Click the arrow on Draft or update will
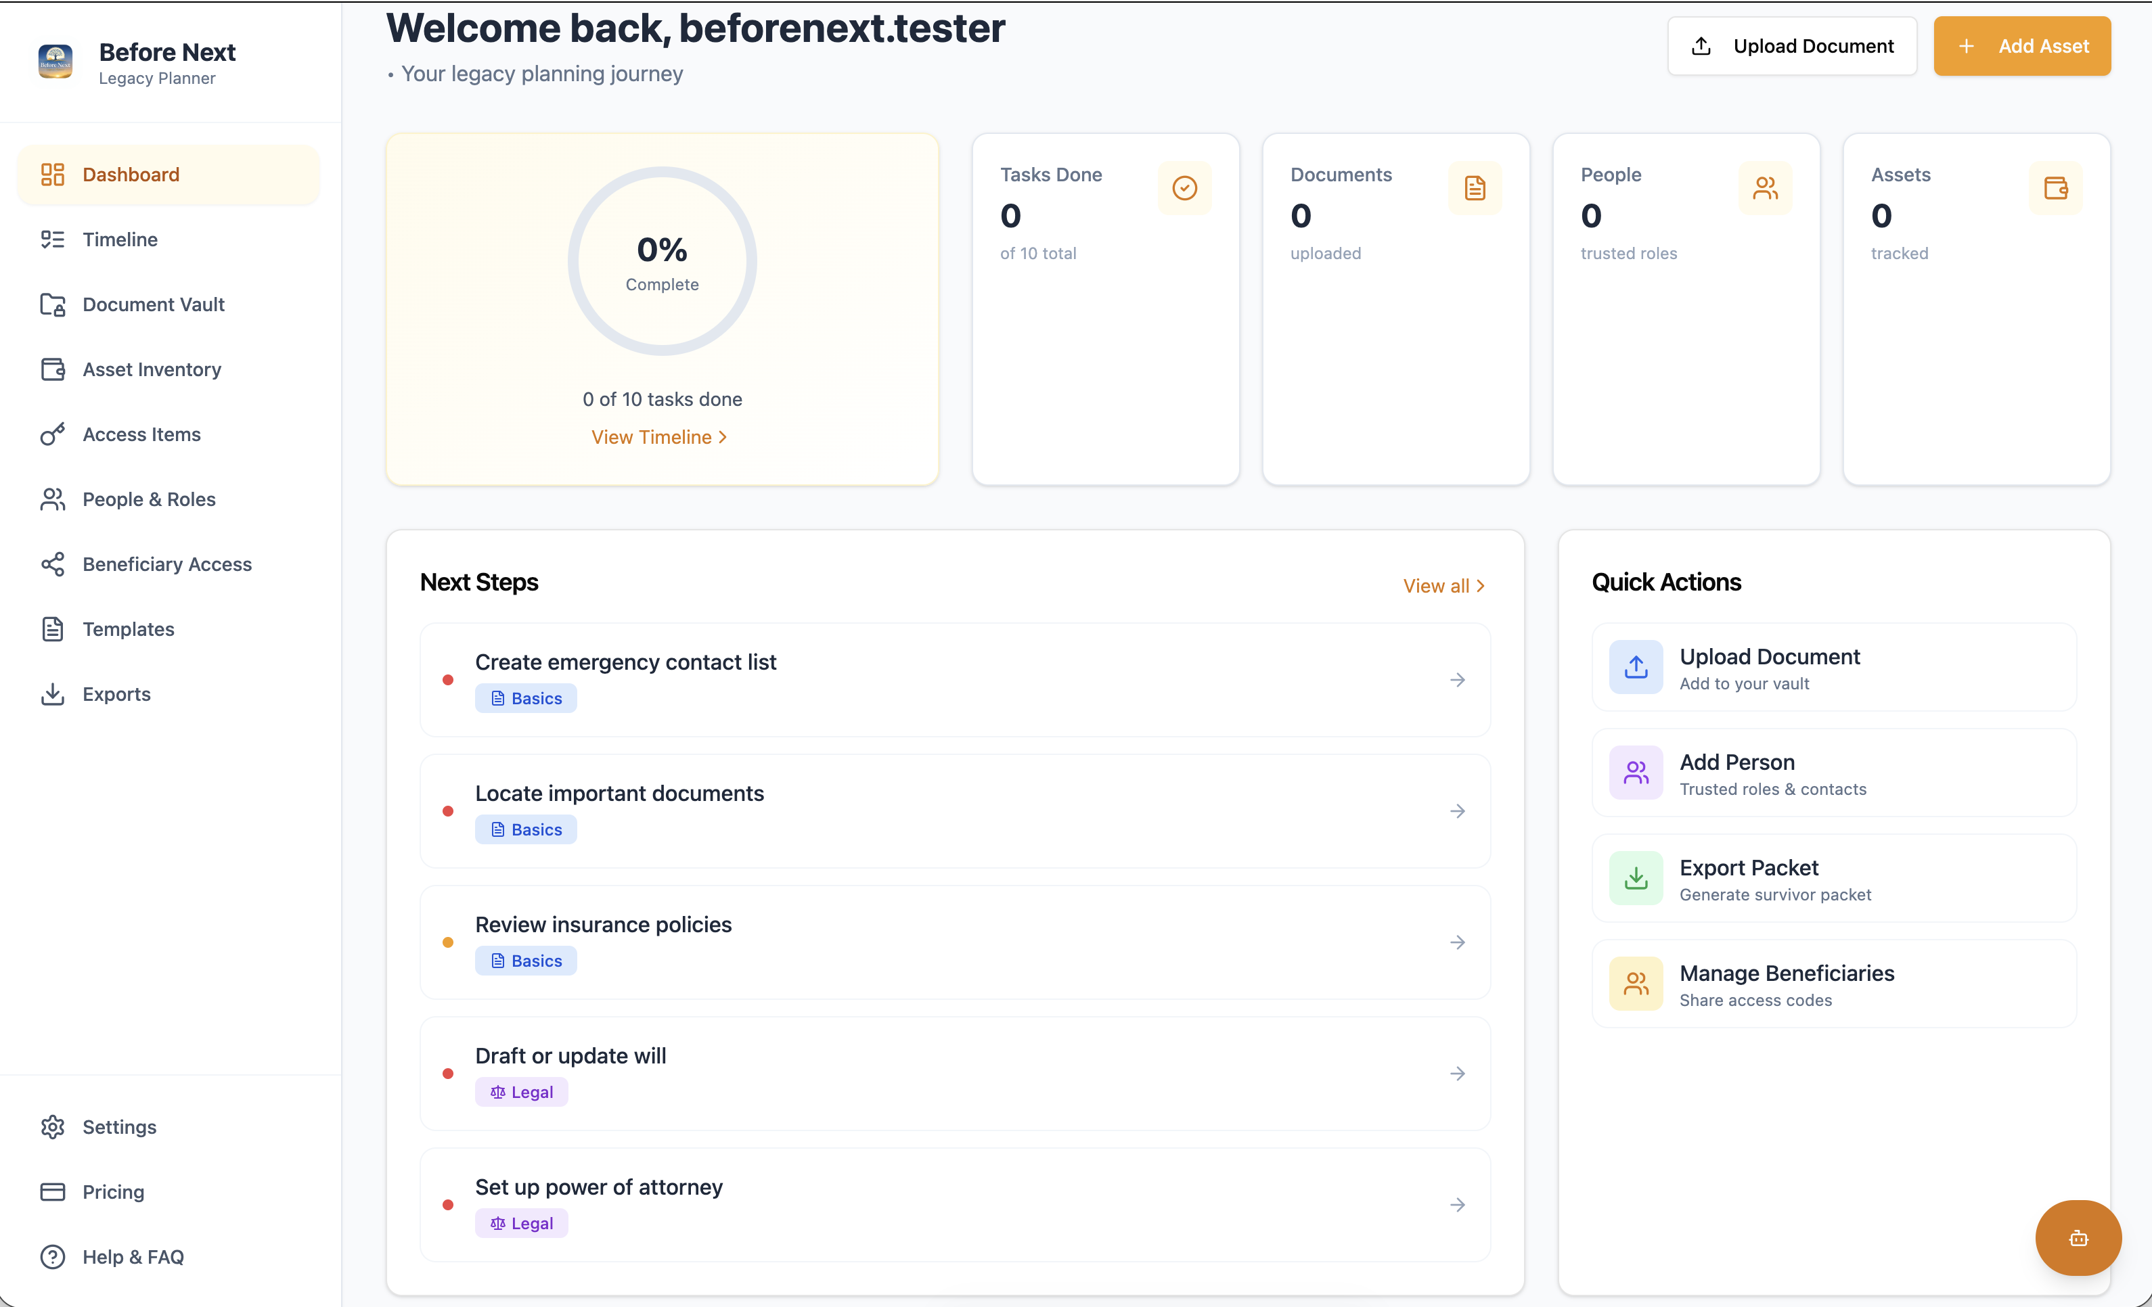The height and width of the screenshot is (1307, 2152). tap(1458, 1074)
